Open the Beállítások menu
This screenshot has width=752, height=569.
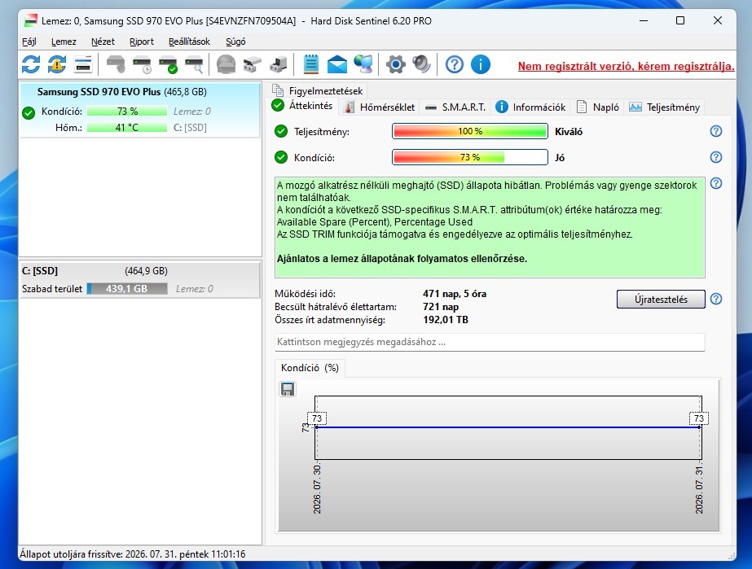[189, 42]
